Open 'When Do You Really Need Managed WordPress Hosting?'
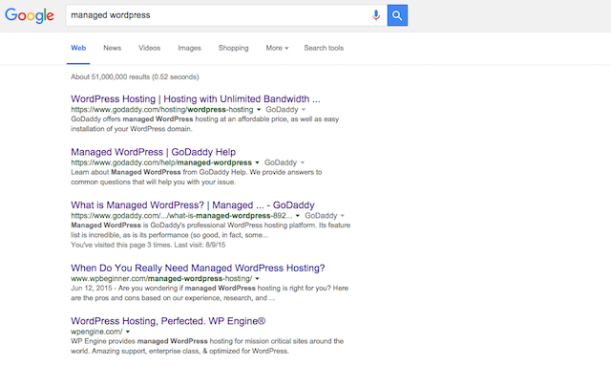The width and height of the screenshot is (611, 366). pyautogui.click(x=198, y=269)
